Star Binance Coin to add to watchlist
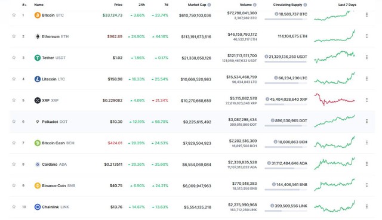Screen dimensions: 382x220 14,185
